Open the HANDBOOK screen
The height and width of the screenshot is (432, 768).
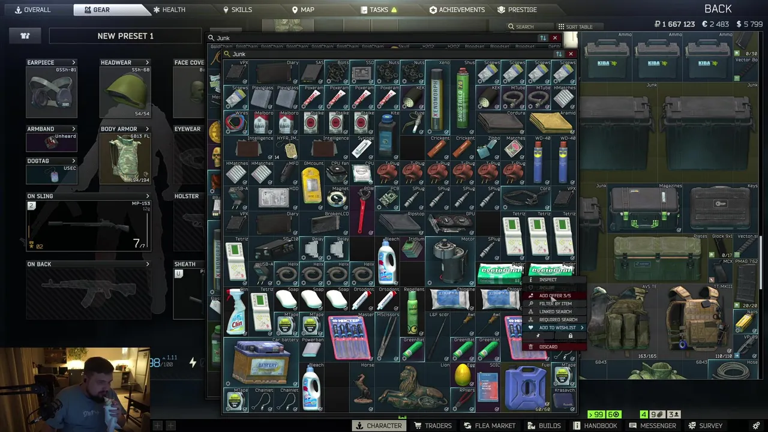(x=595, y=425)
